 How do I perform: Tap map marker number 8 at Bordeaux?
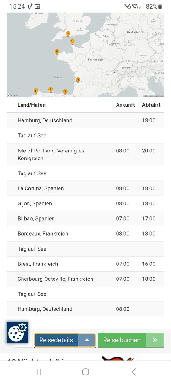pos(78,80)
